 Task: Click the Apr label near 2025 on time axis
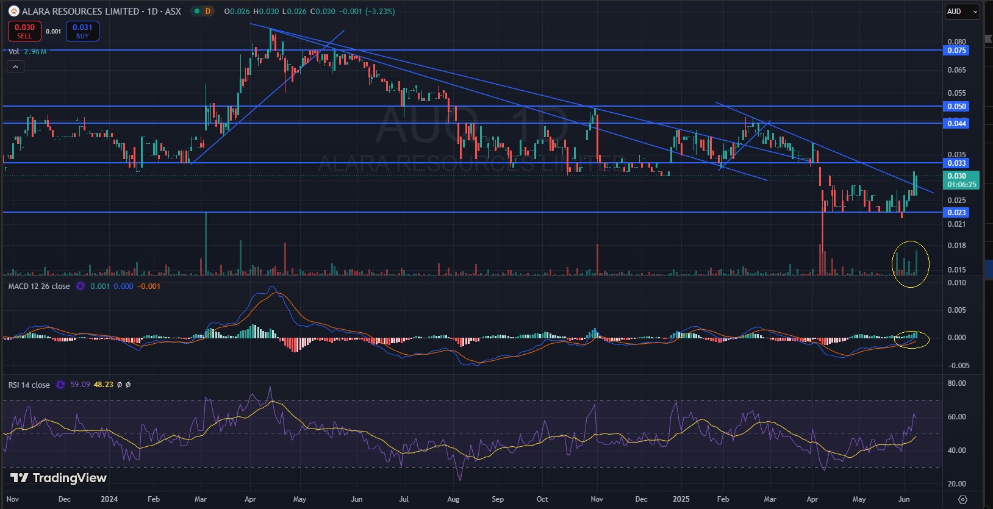pyautogui.click(x=812, y=499)
